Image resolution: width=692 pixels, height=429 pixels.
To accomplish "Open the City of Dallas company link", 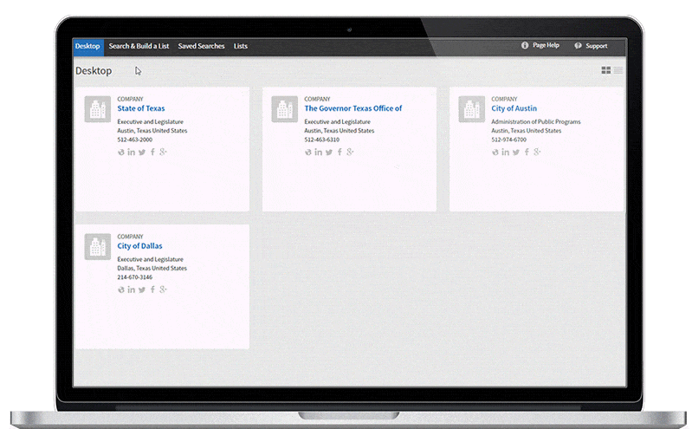I will (139, 246).
